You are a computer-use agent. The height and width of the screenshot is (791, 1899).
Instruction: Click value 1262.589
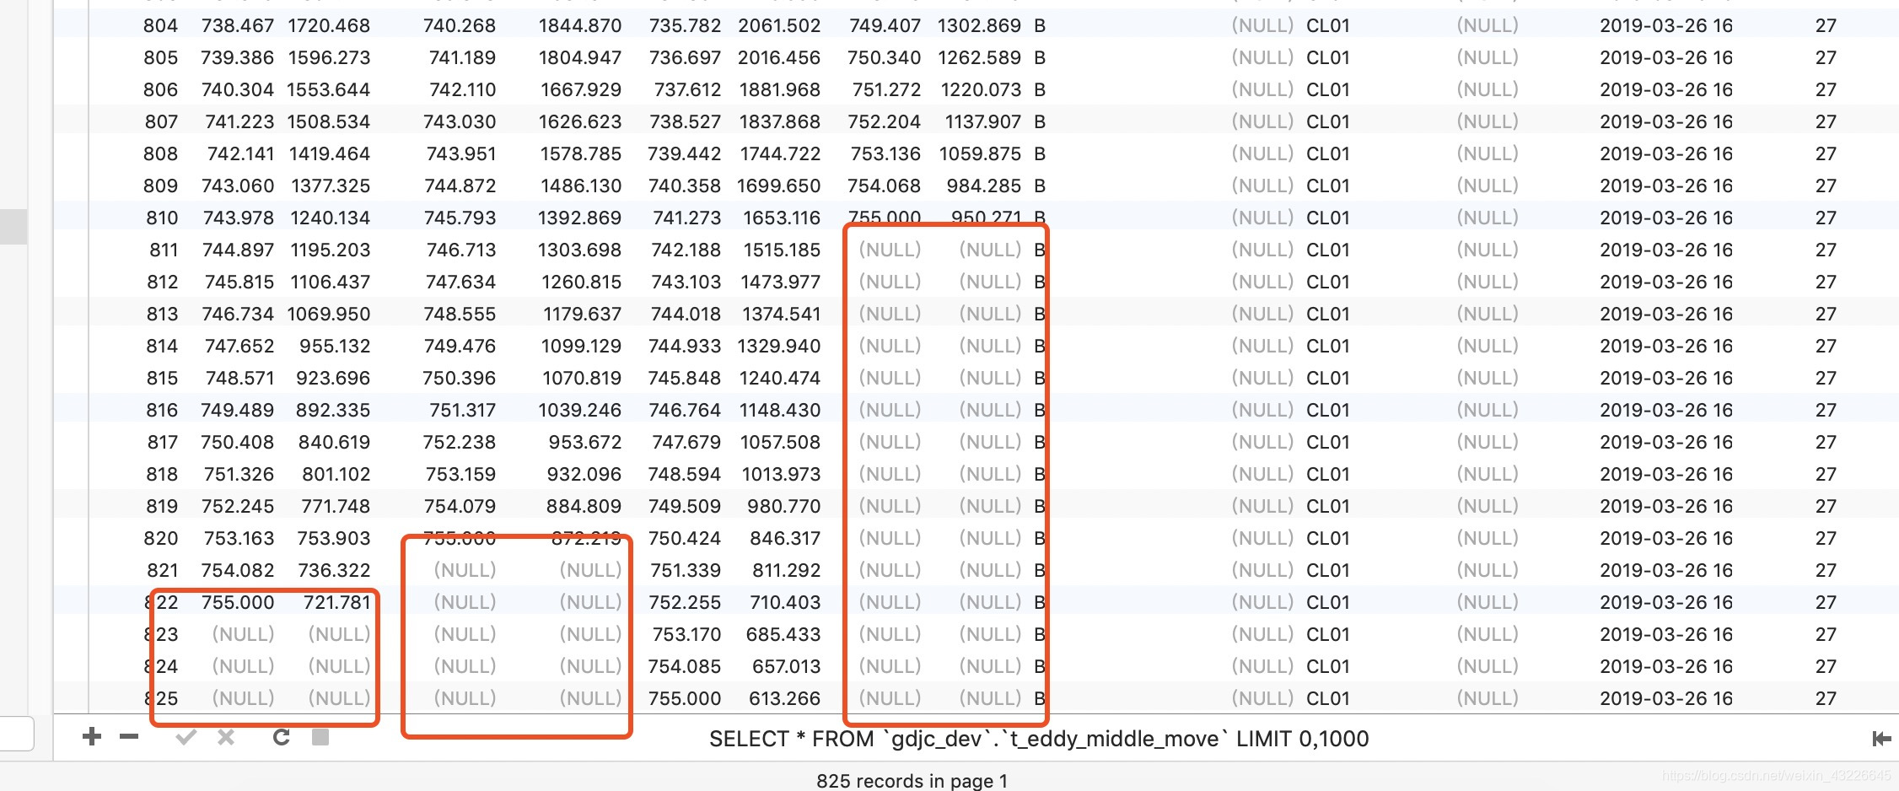coord(979,57)
